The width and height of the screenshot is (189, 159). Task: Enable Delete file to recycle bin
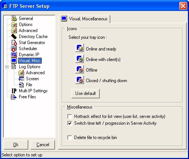[x=70, y=138]
